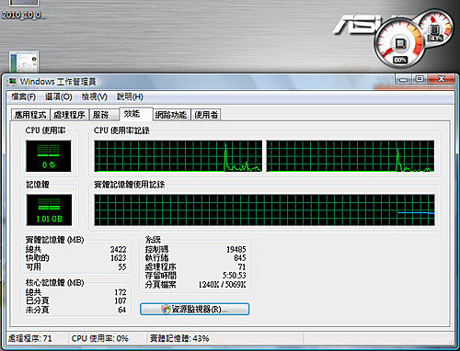The image size is (460, 351).
Task: Click the up time value 5:50:53
Action: click(235, 275)
